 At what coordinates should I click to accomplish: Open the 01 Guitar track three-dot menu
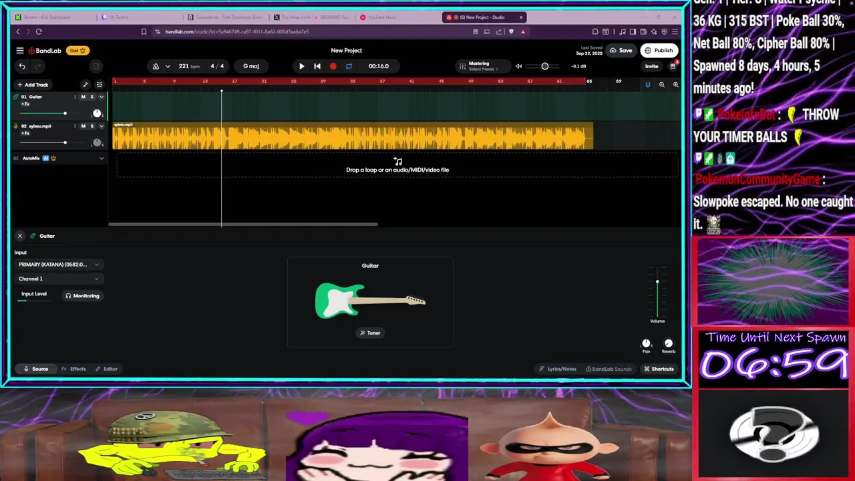click(75, 97)
